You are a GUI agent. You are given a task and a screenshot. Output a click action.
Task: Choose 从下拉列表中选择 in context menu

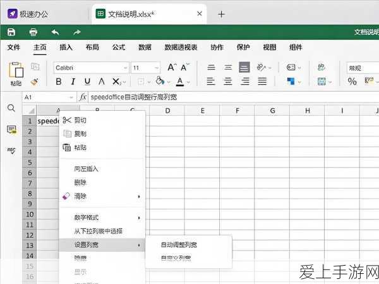pyautogui.click(x=102, y=232)
